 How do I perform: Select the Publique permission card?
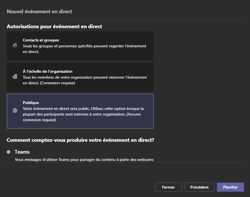click(80, 111)
